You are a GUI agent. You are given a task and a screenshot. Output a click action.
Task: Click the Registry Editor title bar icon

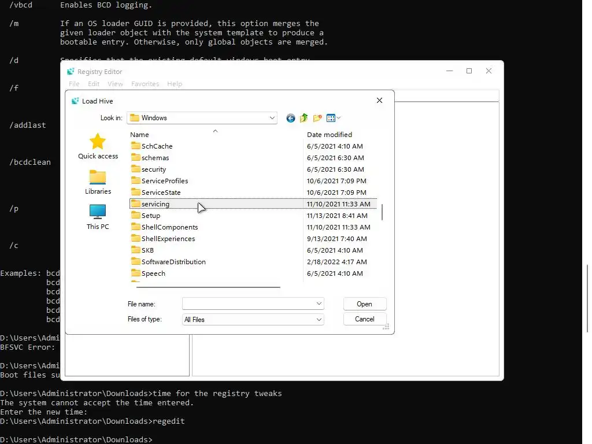71,71
